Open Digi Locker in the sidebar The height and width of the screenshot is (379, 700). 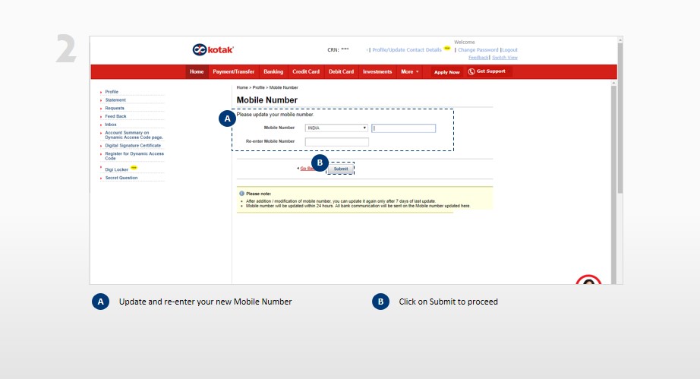pyautogui.click(x=116, y=169)
